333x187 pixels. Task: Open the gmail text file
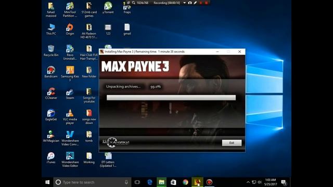coord(127,29)
